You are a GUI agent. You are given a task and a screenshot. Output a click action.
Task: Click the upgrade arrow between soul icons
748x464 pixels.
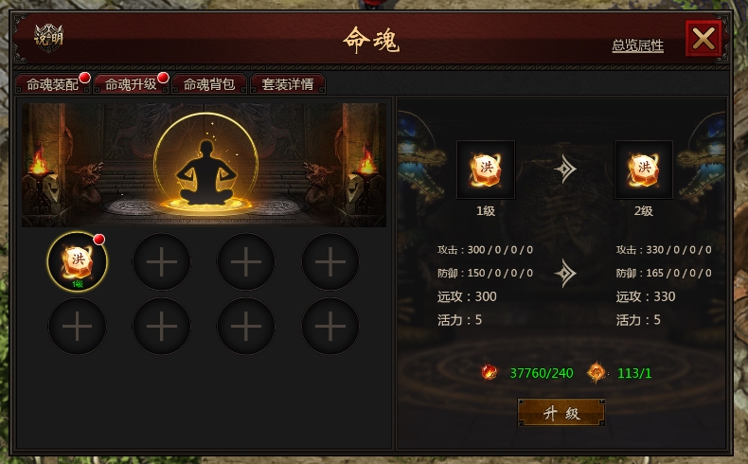tap(565, 170)
